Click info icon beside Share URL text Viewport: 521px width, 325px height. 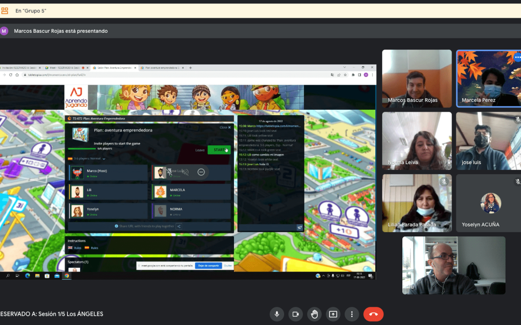116,226
